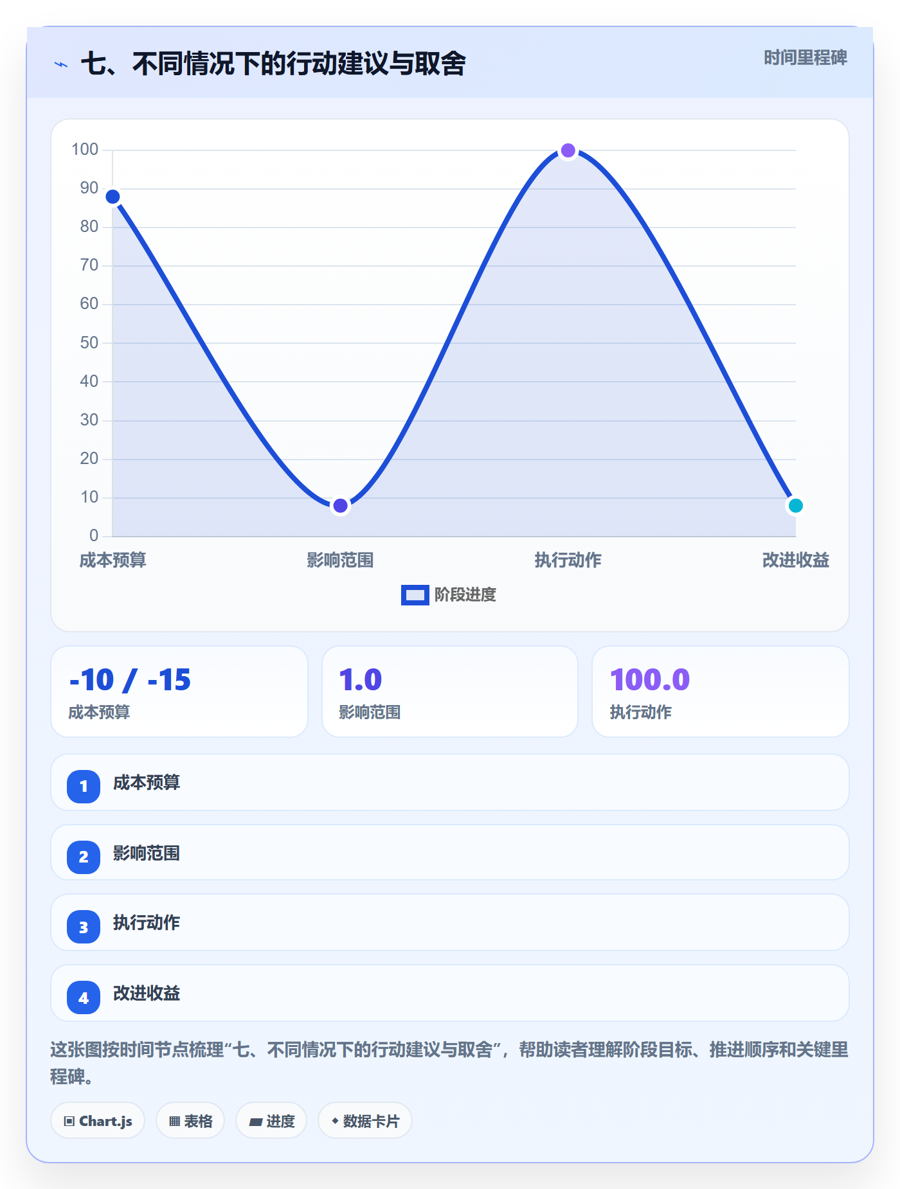The width and height of the screenshot is (900, 1189).
Task: Toggle the 阶段进度 legend swatch
Action: point(415,595)
